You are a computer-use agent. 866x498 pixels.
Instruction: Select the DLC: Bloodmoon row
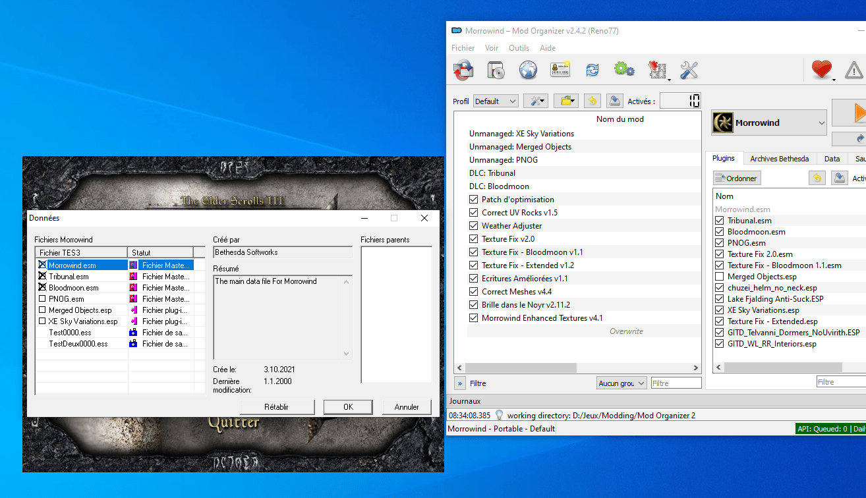pos(584,186)
